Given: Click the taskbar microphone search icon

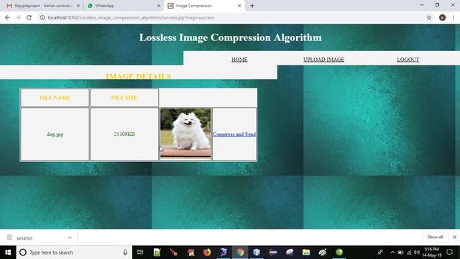Looking at the screenshot, I should point(125,253).
